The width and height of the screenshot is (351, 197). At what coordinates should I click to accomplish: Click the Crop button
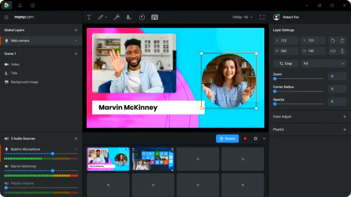[x=286, y=63]
